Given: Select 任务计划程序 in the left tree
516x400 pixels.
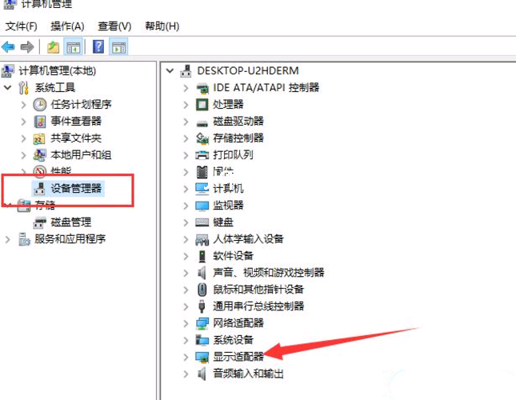Looking at the screenshot, I should point(81,105).
